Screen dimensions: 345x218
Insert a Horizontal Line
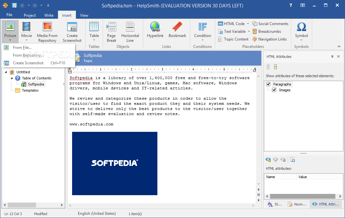pyautogui.click(x=130, y=32)
